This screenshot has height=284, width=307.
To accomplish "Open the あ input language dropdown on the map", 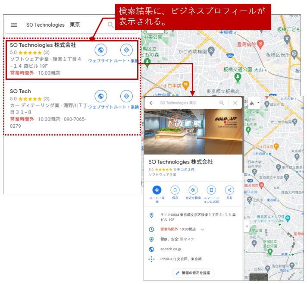I will (254, 103).
